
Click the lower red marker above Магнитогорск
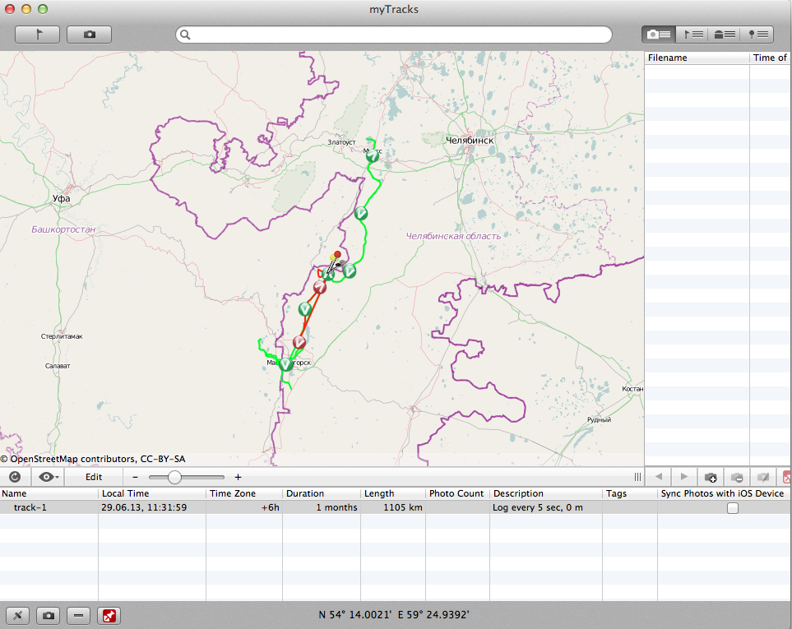[299, 342]
